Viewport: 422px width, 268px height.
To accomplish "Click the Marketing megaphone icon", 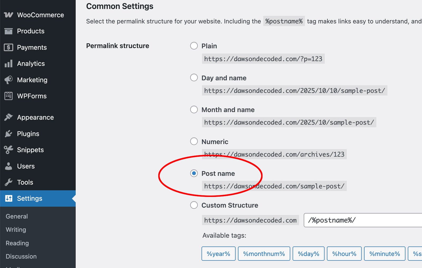I will [8, 80].
